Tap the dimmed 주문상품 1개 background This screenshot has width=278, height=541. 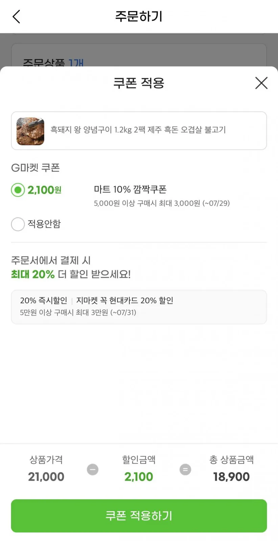[x=53, y=62]
